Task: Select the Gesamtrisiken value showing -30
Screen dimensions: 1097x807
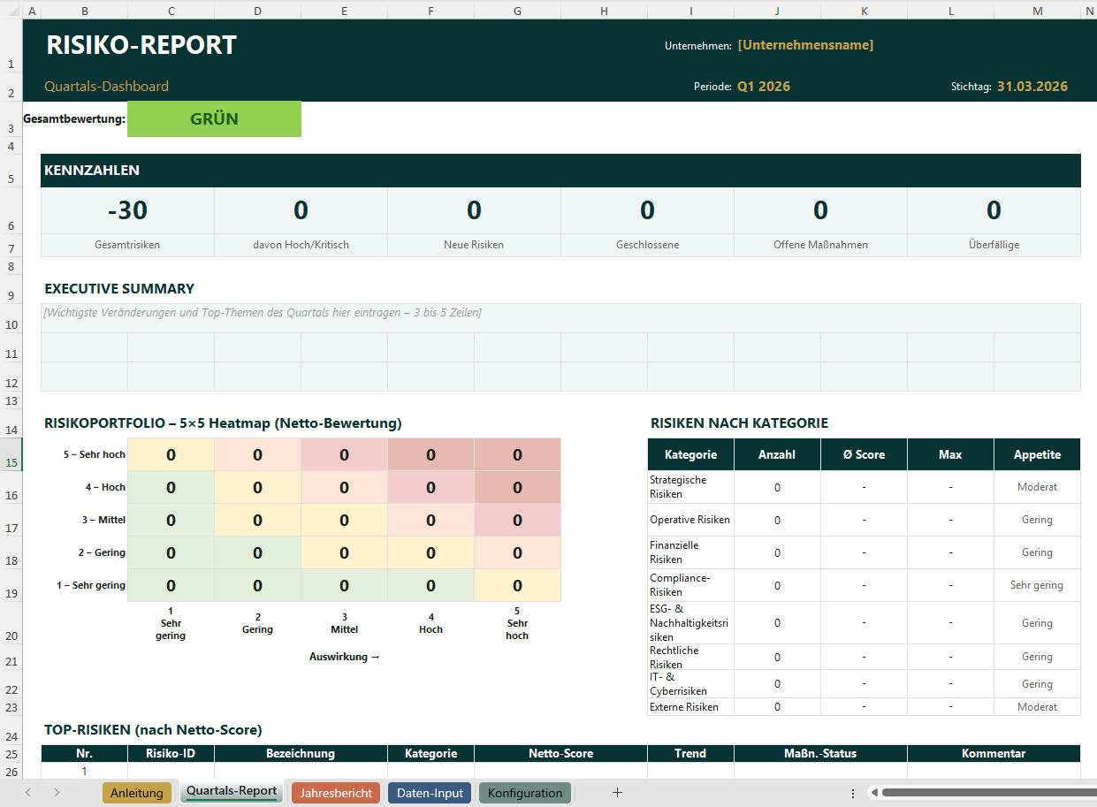Action: (126, 210)
